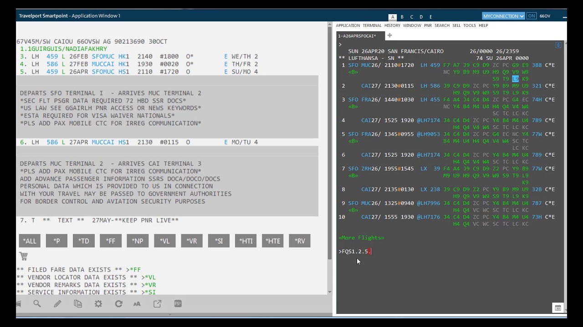Image resolution: width=583 pixels, height=327 pixels.
Task: Open the APPLICATION menu
Action: (x=348, y=25)
